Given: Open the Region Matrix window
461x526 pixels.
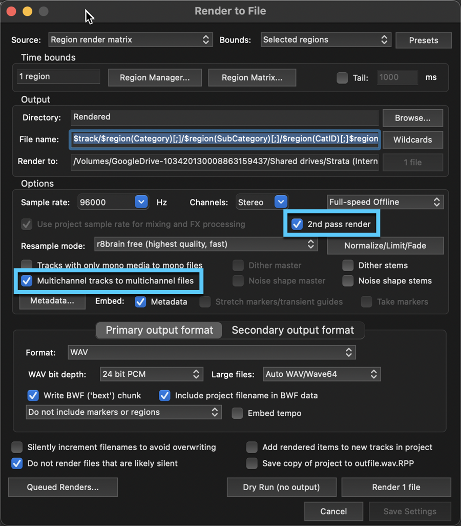Looking at the screenshot, I should pos(252,77).
